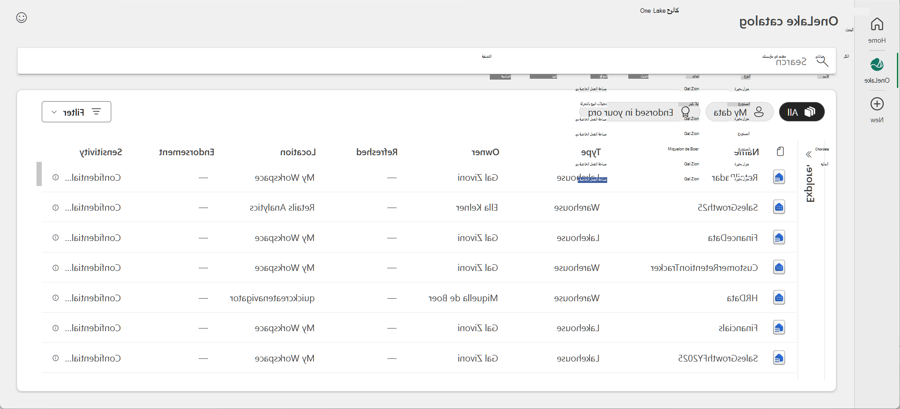Sort by the Endorsement column header
900x409 pixels.
(x=186, y=152)
